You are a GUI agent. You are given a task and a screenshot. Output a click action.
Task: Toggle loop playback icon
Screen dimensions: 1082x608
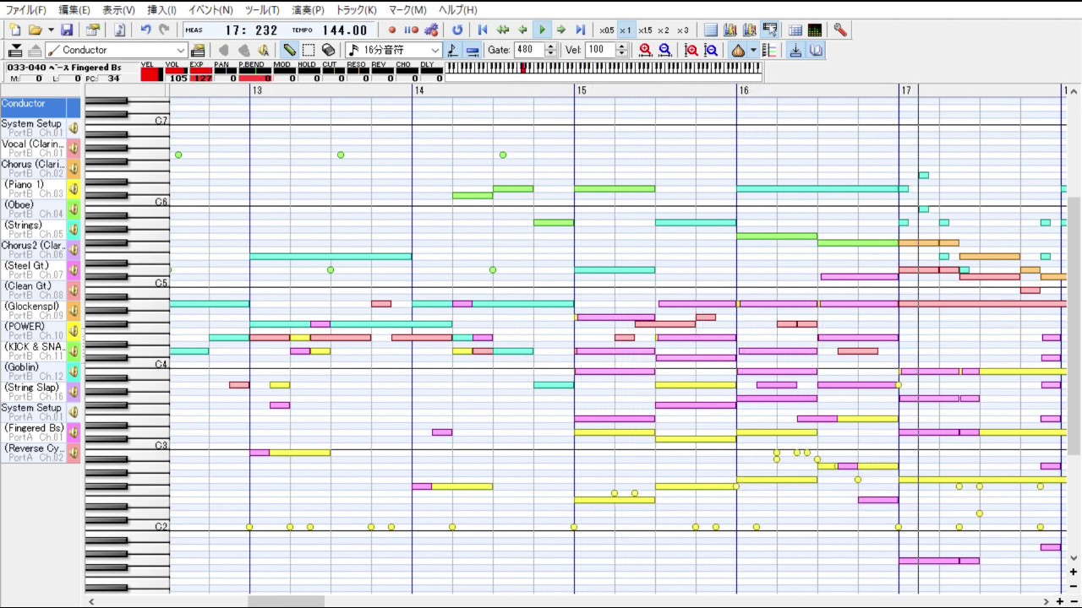coord(457,30)
